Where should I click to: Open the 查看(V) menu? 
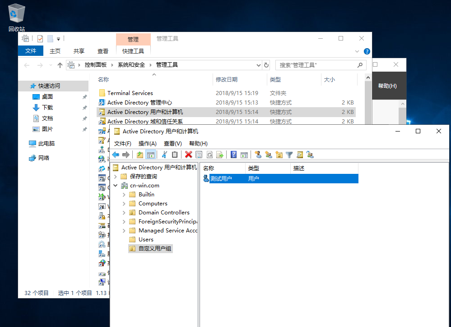coord(172,143)
